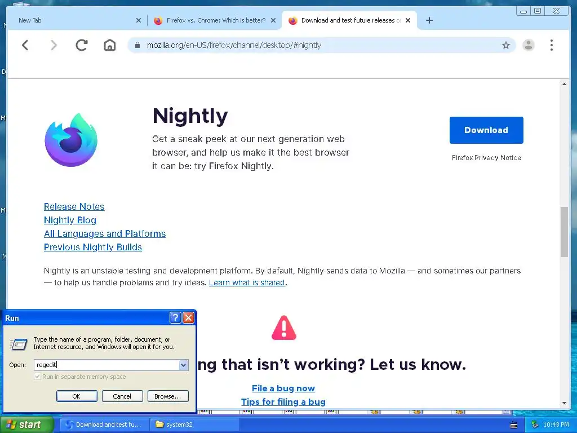Click the padlock site security icon

point(137,45)
